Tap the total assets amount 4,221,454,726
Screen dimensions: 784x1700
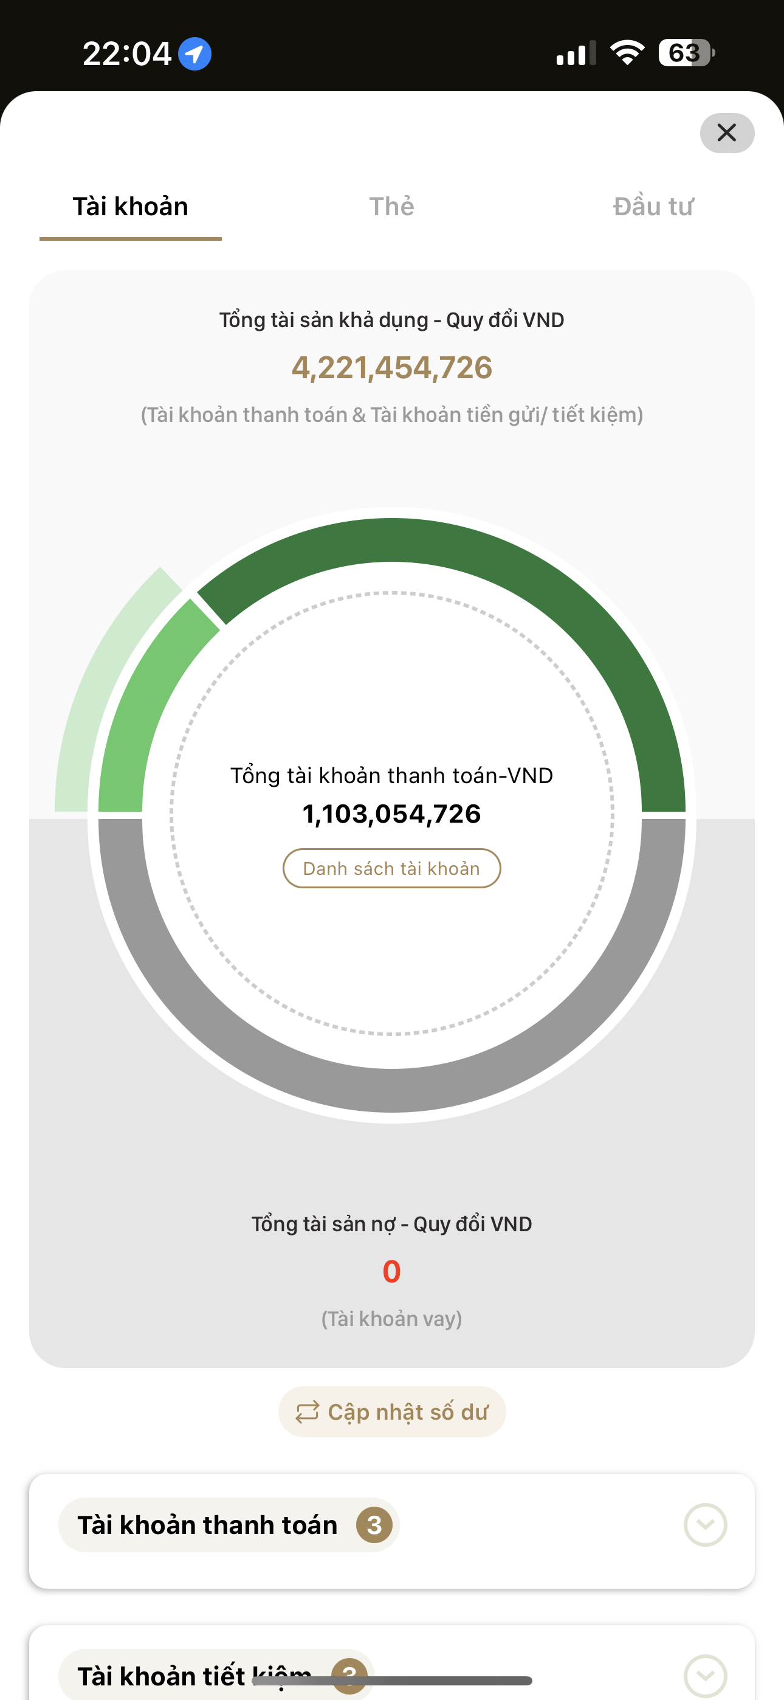point(391,368)
